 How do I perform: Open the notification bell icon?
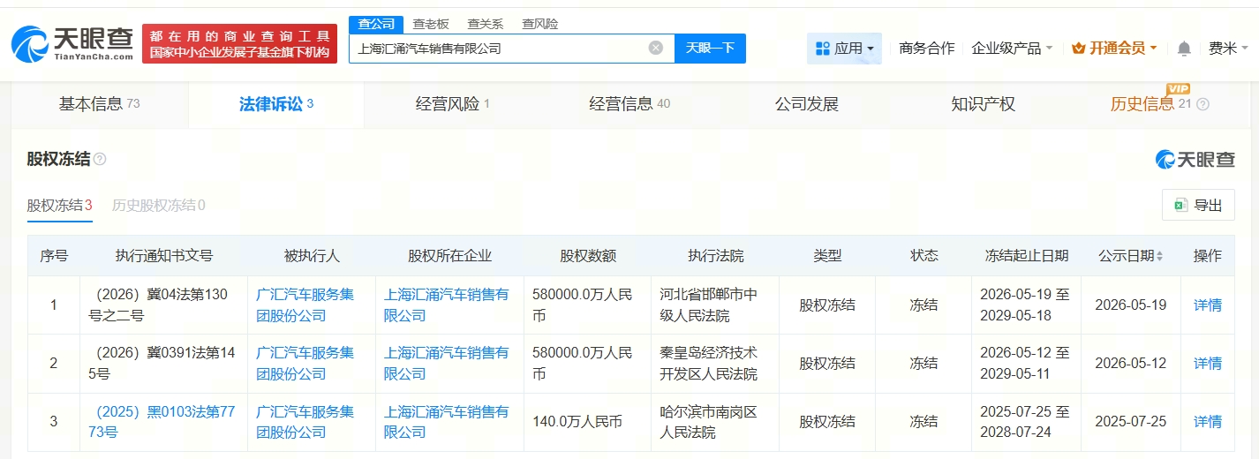click(x=1184, y=49)
